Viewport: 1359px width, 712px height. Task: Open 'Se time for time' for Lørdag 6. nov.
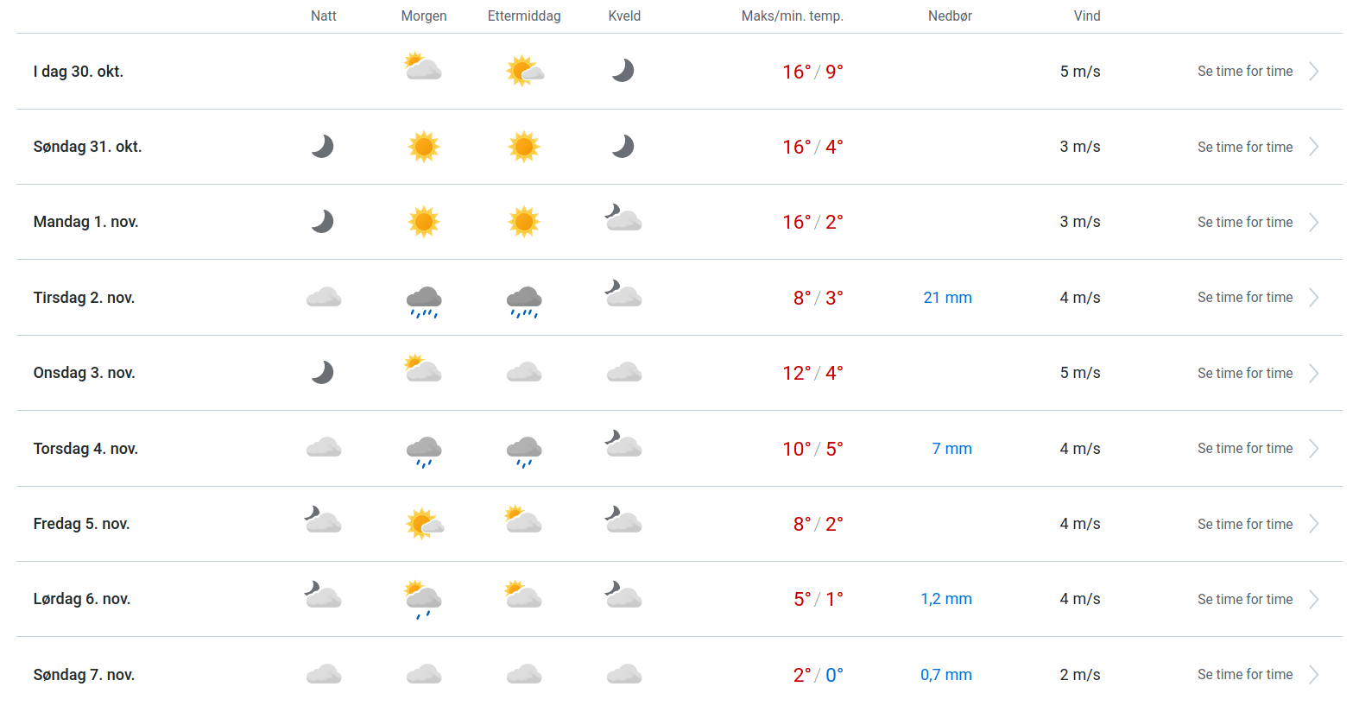(1244, 600)
